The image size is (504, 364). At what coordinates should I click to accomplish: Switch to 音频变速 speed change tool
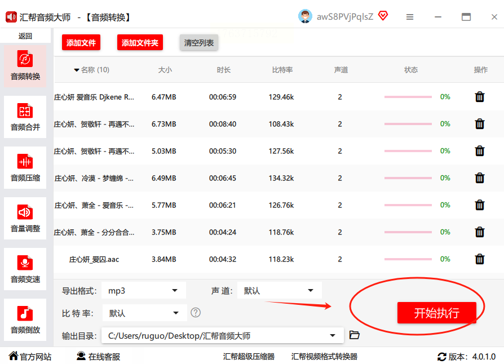[x=25, y=269]
